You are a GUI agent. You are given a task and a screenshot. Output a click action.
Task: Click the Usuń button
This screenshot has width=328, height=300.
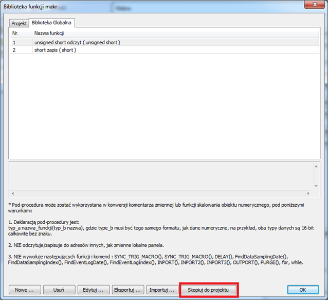[x=59, y=290]
